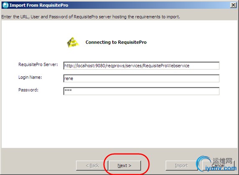
Task: Click the 'Connecting to RequisitePro' heading
Action: [116, 42]
